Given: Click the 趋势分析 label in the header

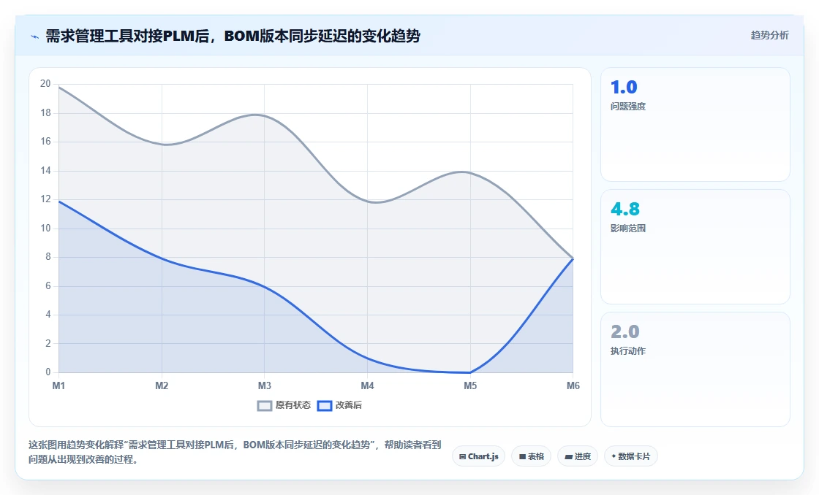Looking at the screenshot, I should [769, 36].
